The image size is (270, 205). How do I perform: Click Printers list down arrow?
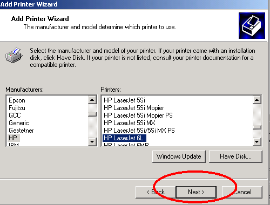click(x=257, y=142)
